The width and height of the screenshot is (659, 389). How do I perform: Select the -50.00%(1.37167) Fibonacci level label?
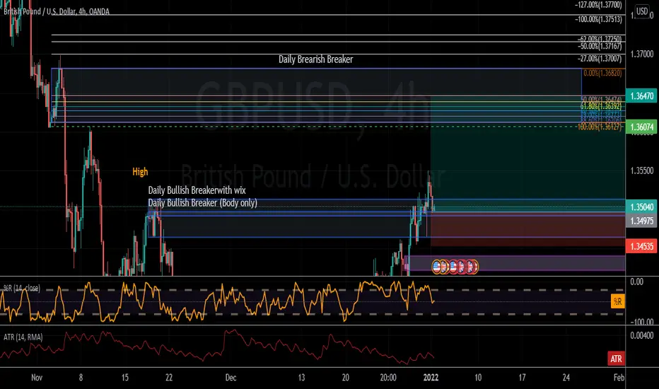tap(600, 46)
